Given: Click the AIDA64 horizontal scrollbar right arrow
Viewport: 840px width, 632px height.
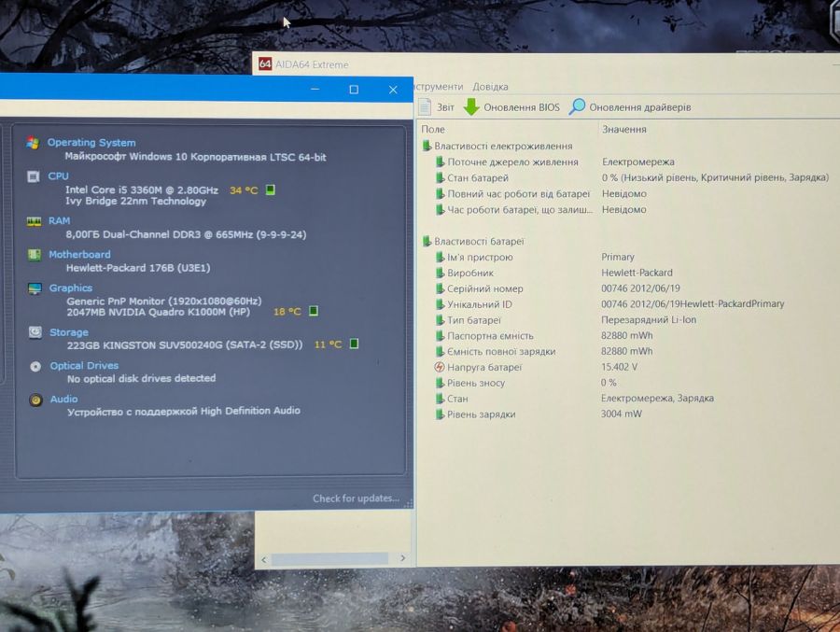Looking at the screenshot, I should pos(403,558).
